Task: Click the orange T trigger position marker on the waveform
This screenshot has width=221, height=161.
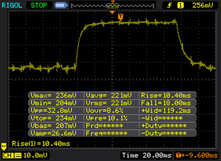Action: tap(120, 17)
